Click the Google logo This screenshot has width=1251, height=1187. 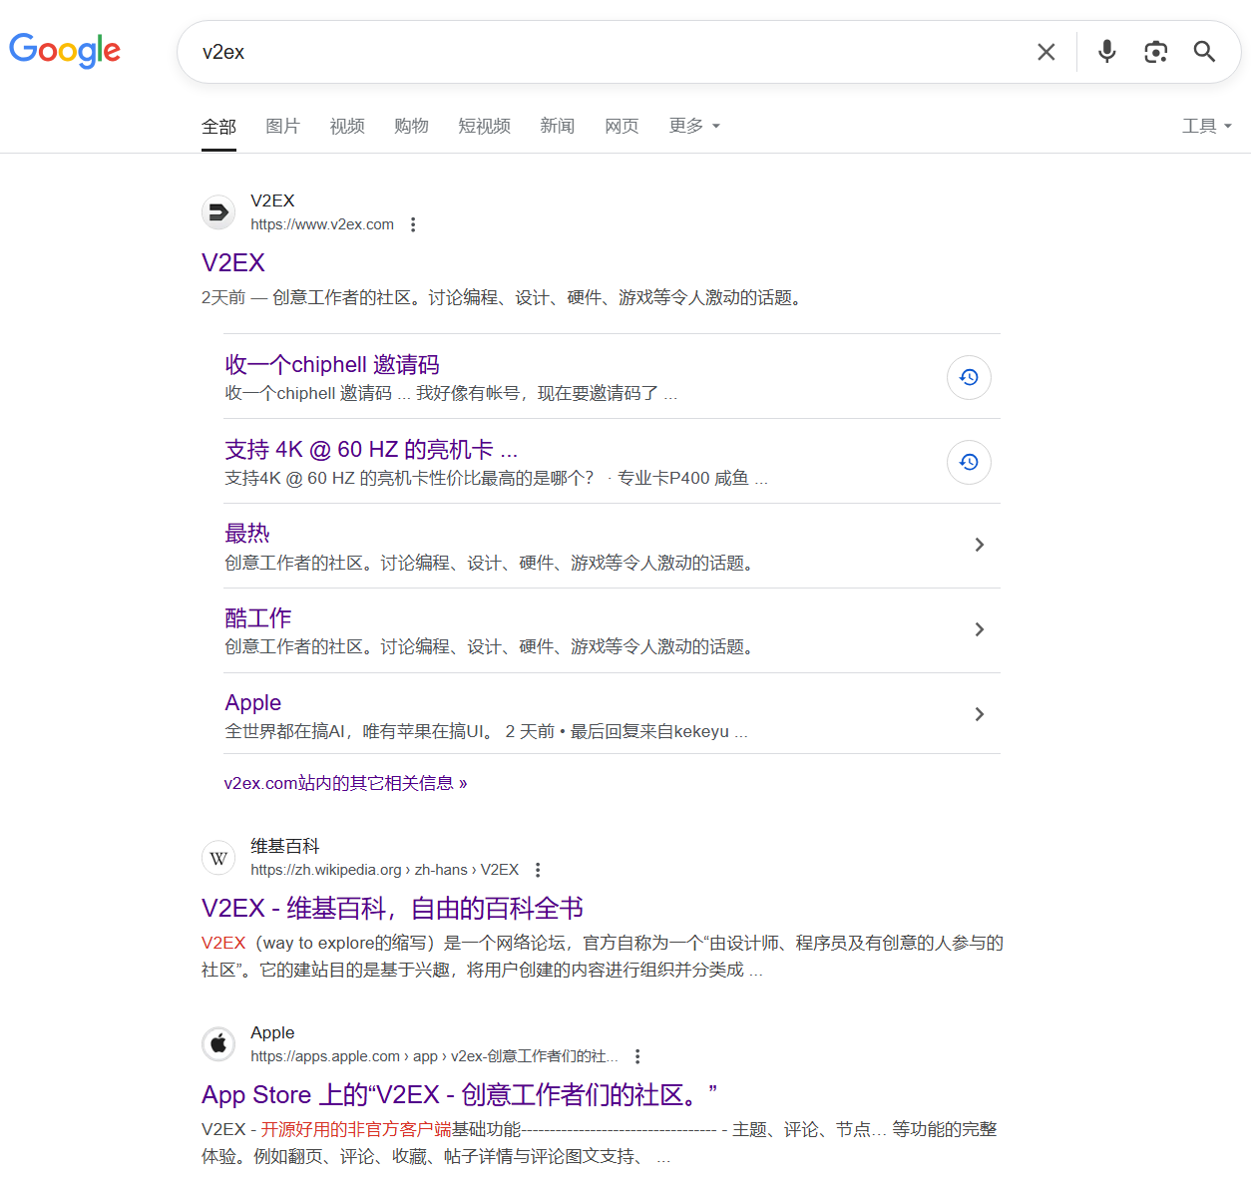point(65,50)
